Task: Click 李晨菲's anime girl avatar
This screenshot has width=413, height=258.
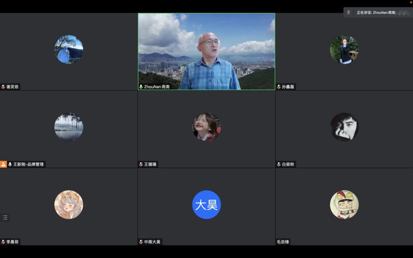Action: pos(68,205)
